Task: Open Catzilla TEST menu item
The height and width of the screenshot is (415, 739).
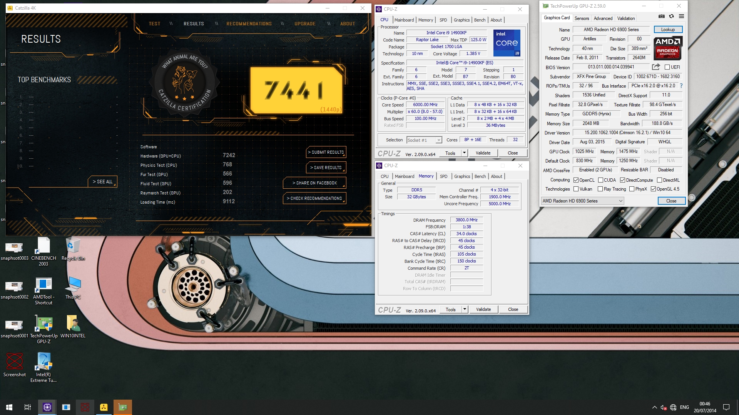Action: [x=154, y=24]
